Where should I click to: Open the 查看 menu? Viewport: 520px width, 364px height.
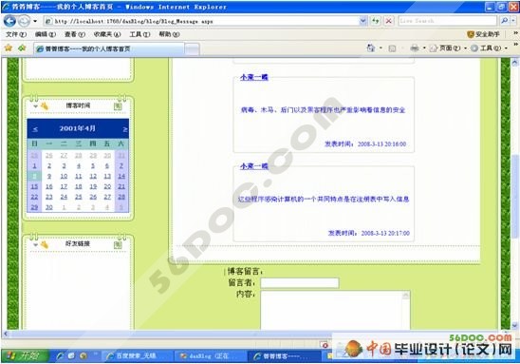[x=75, y=34]
